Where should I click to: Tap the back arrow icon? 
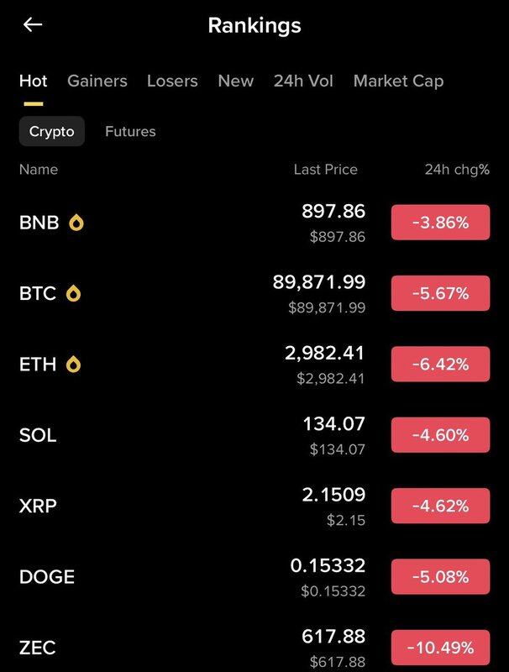[32, 24]
